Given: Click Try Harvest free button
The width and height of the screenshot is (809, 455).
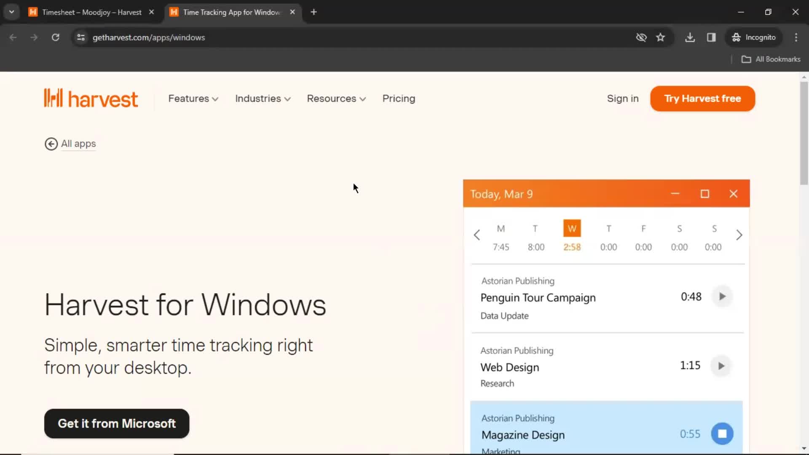Looking at the screenshot, I should click(x=702, y=98).
